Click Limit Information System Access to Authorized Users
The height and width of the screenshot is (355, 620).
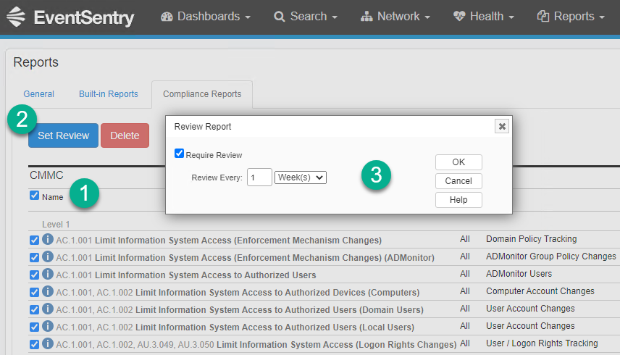click(x=205, y=275)
